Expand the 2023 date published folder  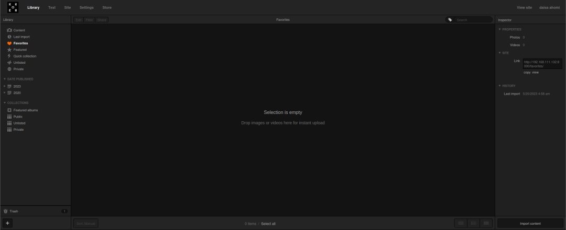pos(5,86)
